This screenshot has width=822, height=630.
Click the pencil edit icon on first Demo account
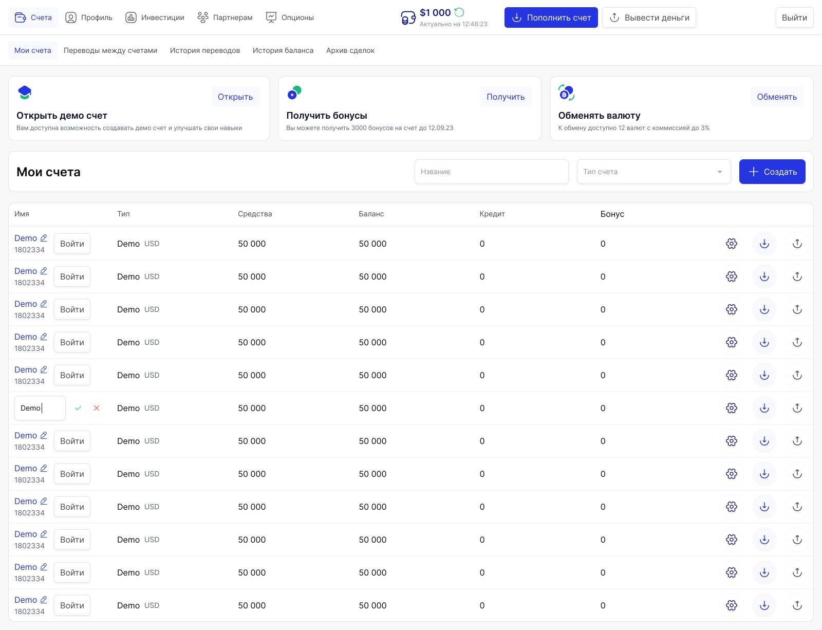[44, 238]
